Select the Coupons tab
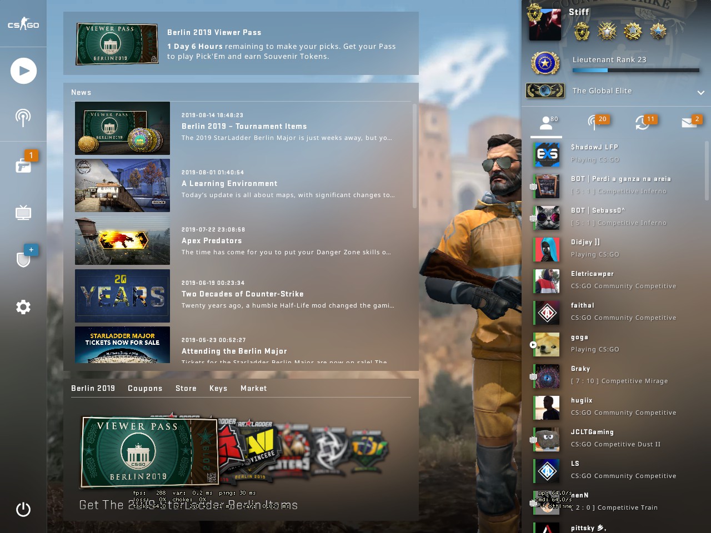Image resolution: width=711 pixels, height=533 pixels. pos(145,388)
